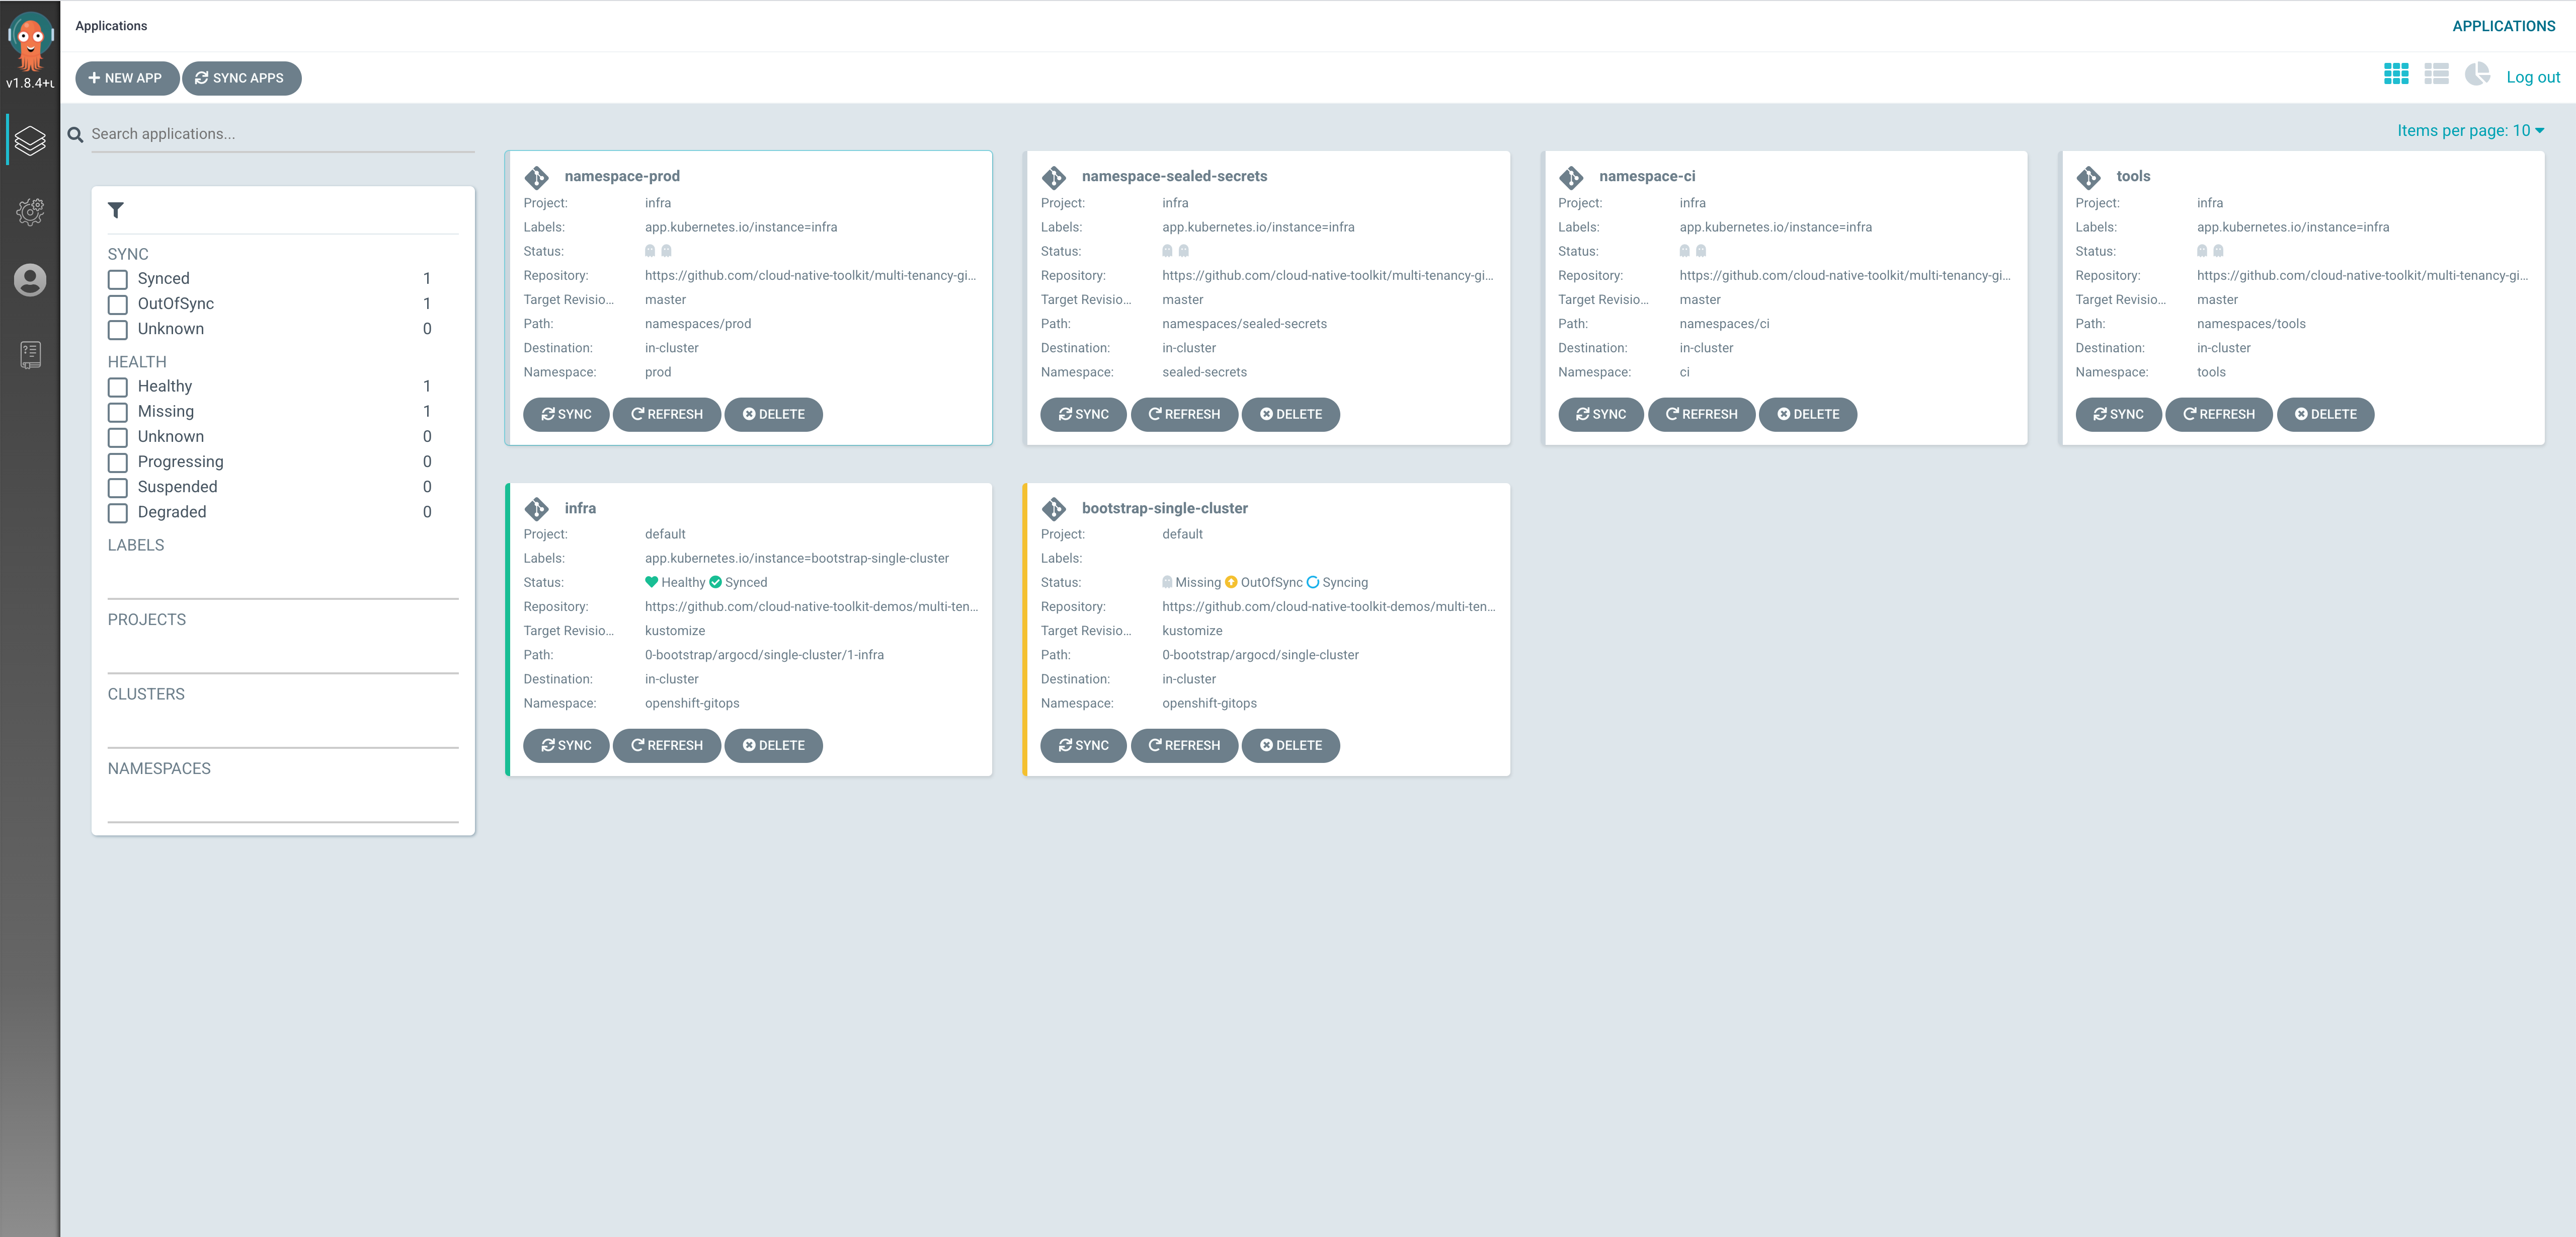Expand the NAMESPACES filter section
This screenshot has height=1237, width=2576.
click(159, 767)
